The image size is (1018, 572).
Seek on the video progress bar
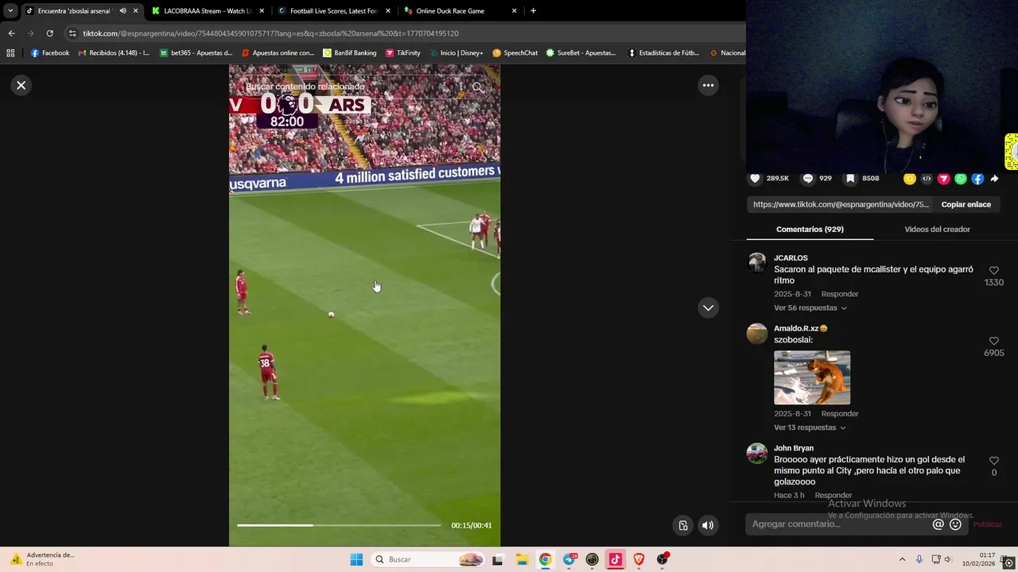point(338,525)
